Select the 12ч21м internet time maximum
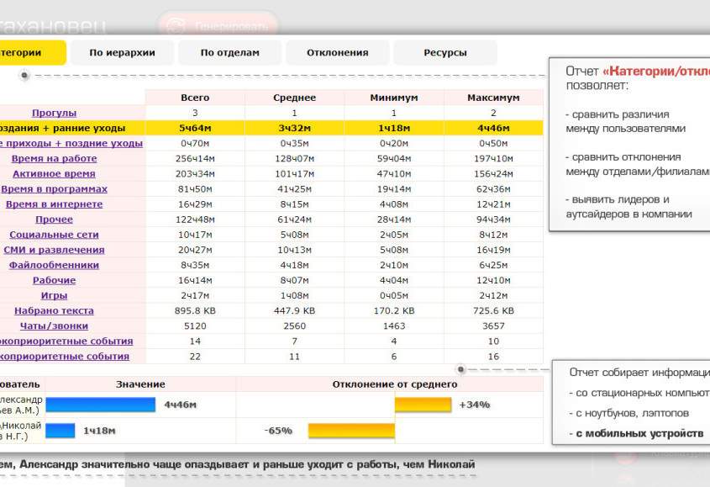Image resolution: width=710 pixels, height=487 pixels. pos(493,204)
